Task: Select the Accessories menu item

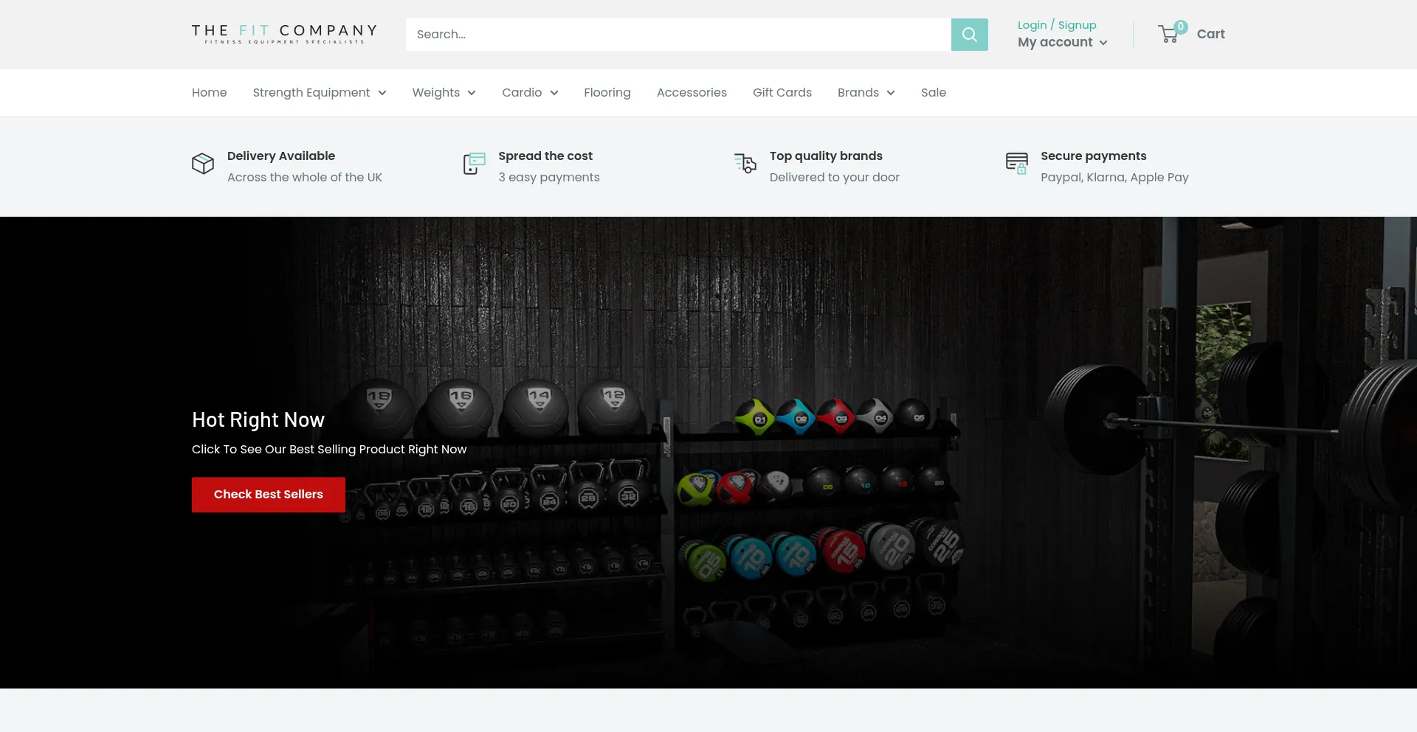Action: [692, 93]
